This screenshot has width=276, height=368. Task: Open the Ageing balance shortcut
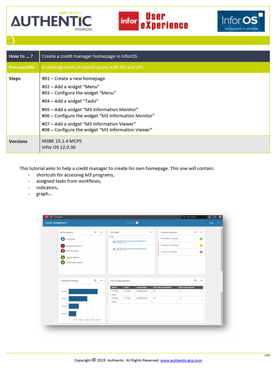coord(70,257)
